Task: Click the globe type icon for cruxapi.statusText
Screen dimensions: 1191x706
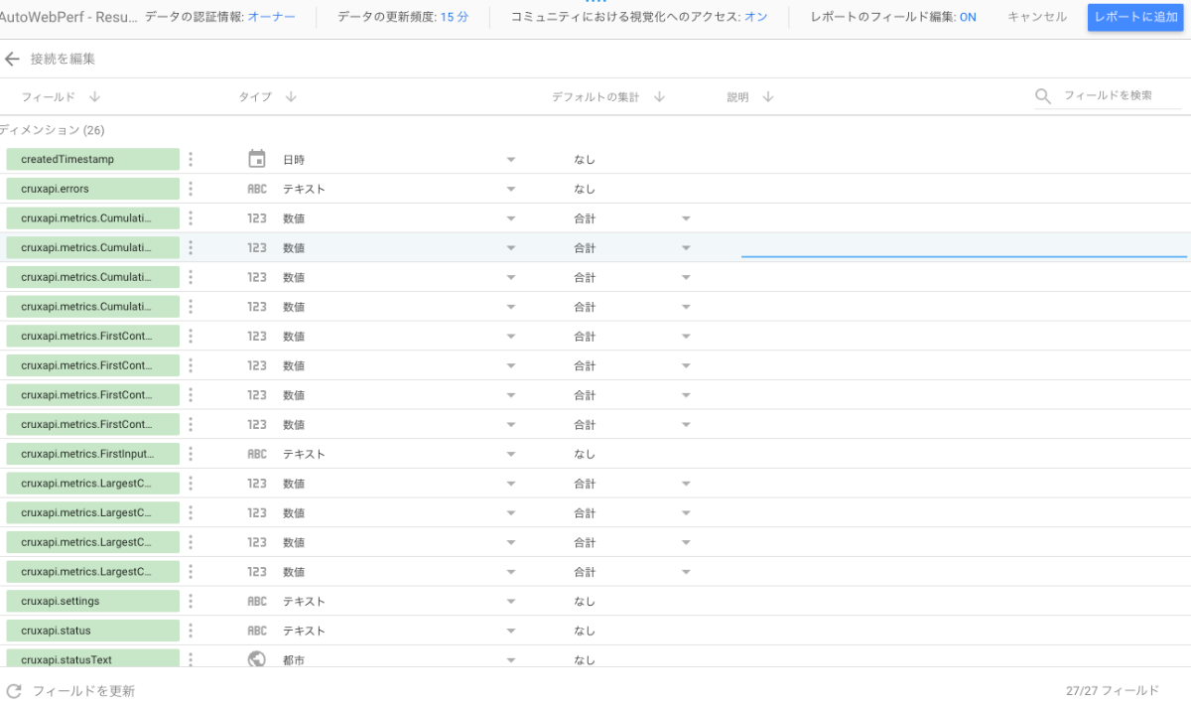Action: tap(257, 659)
